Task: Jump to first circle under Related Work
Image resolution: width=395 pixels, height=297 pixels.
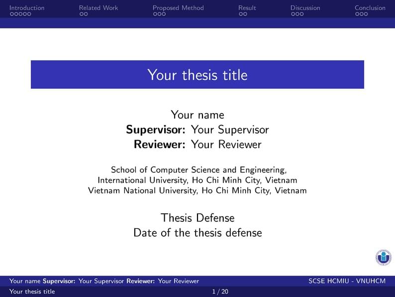Action: [x=81, y=14]
